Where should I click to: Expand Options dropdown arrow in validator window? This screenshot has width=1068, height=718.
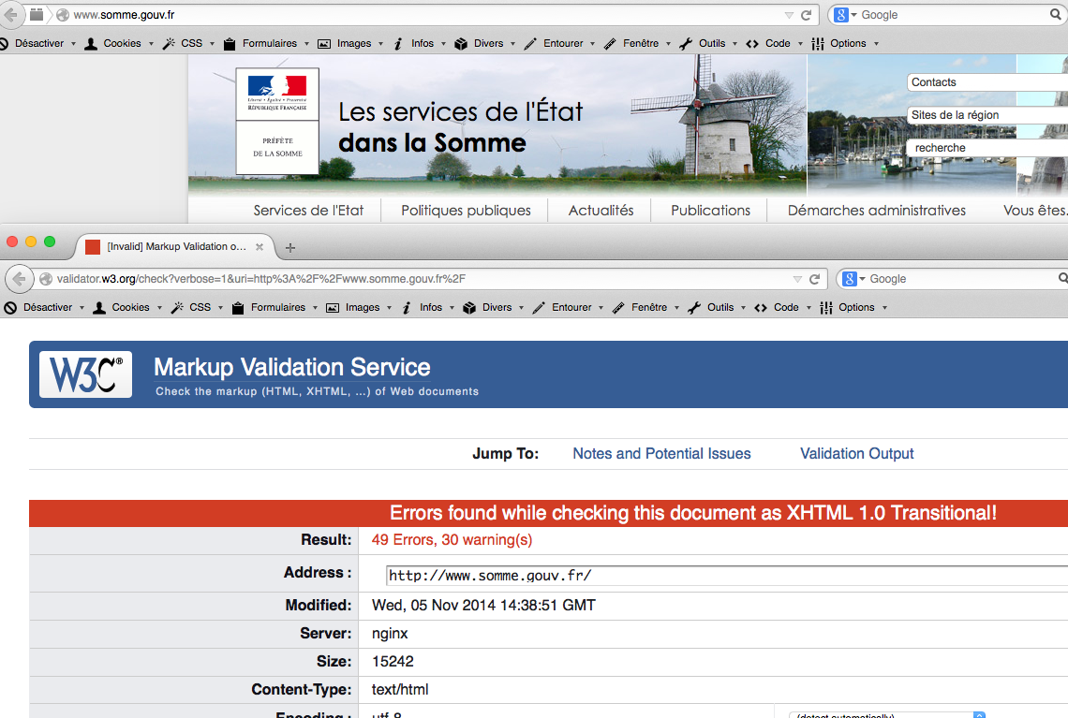[884, 308]
